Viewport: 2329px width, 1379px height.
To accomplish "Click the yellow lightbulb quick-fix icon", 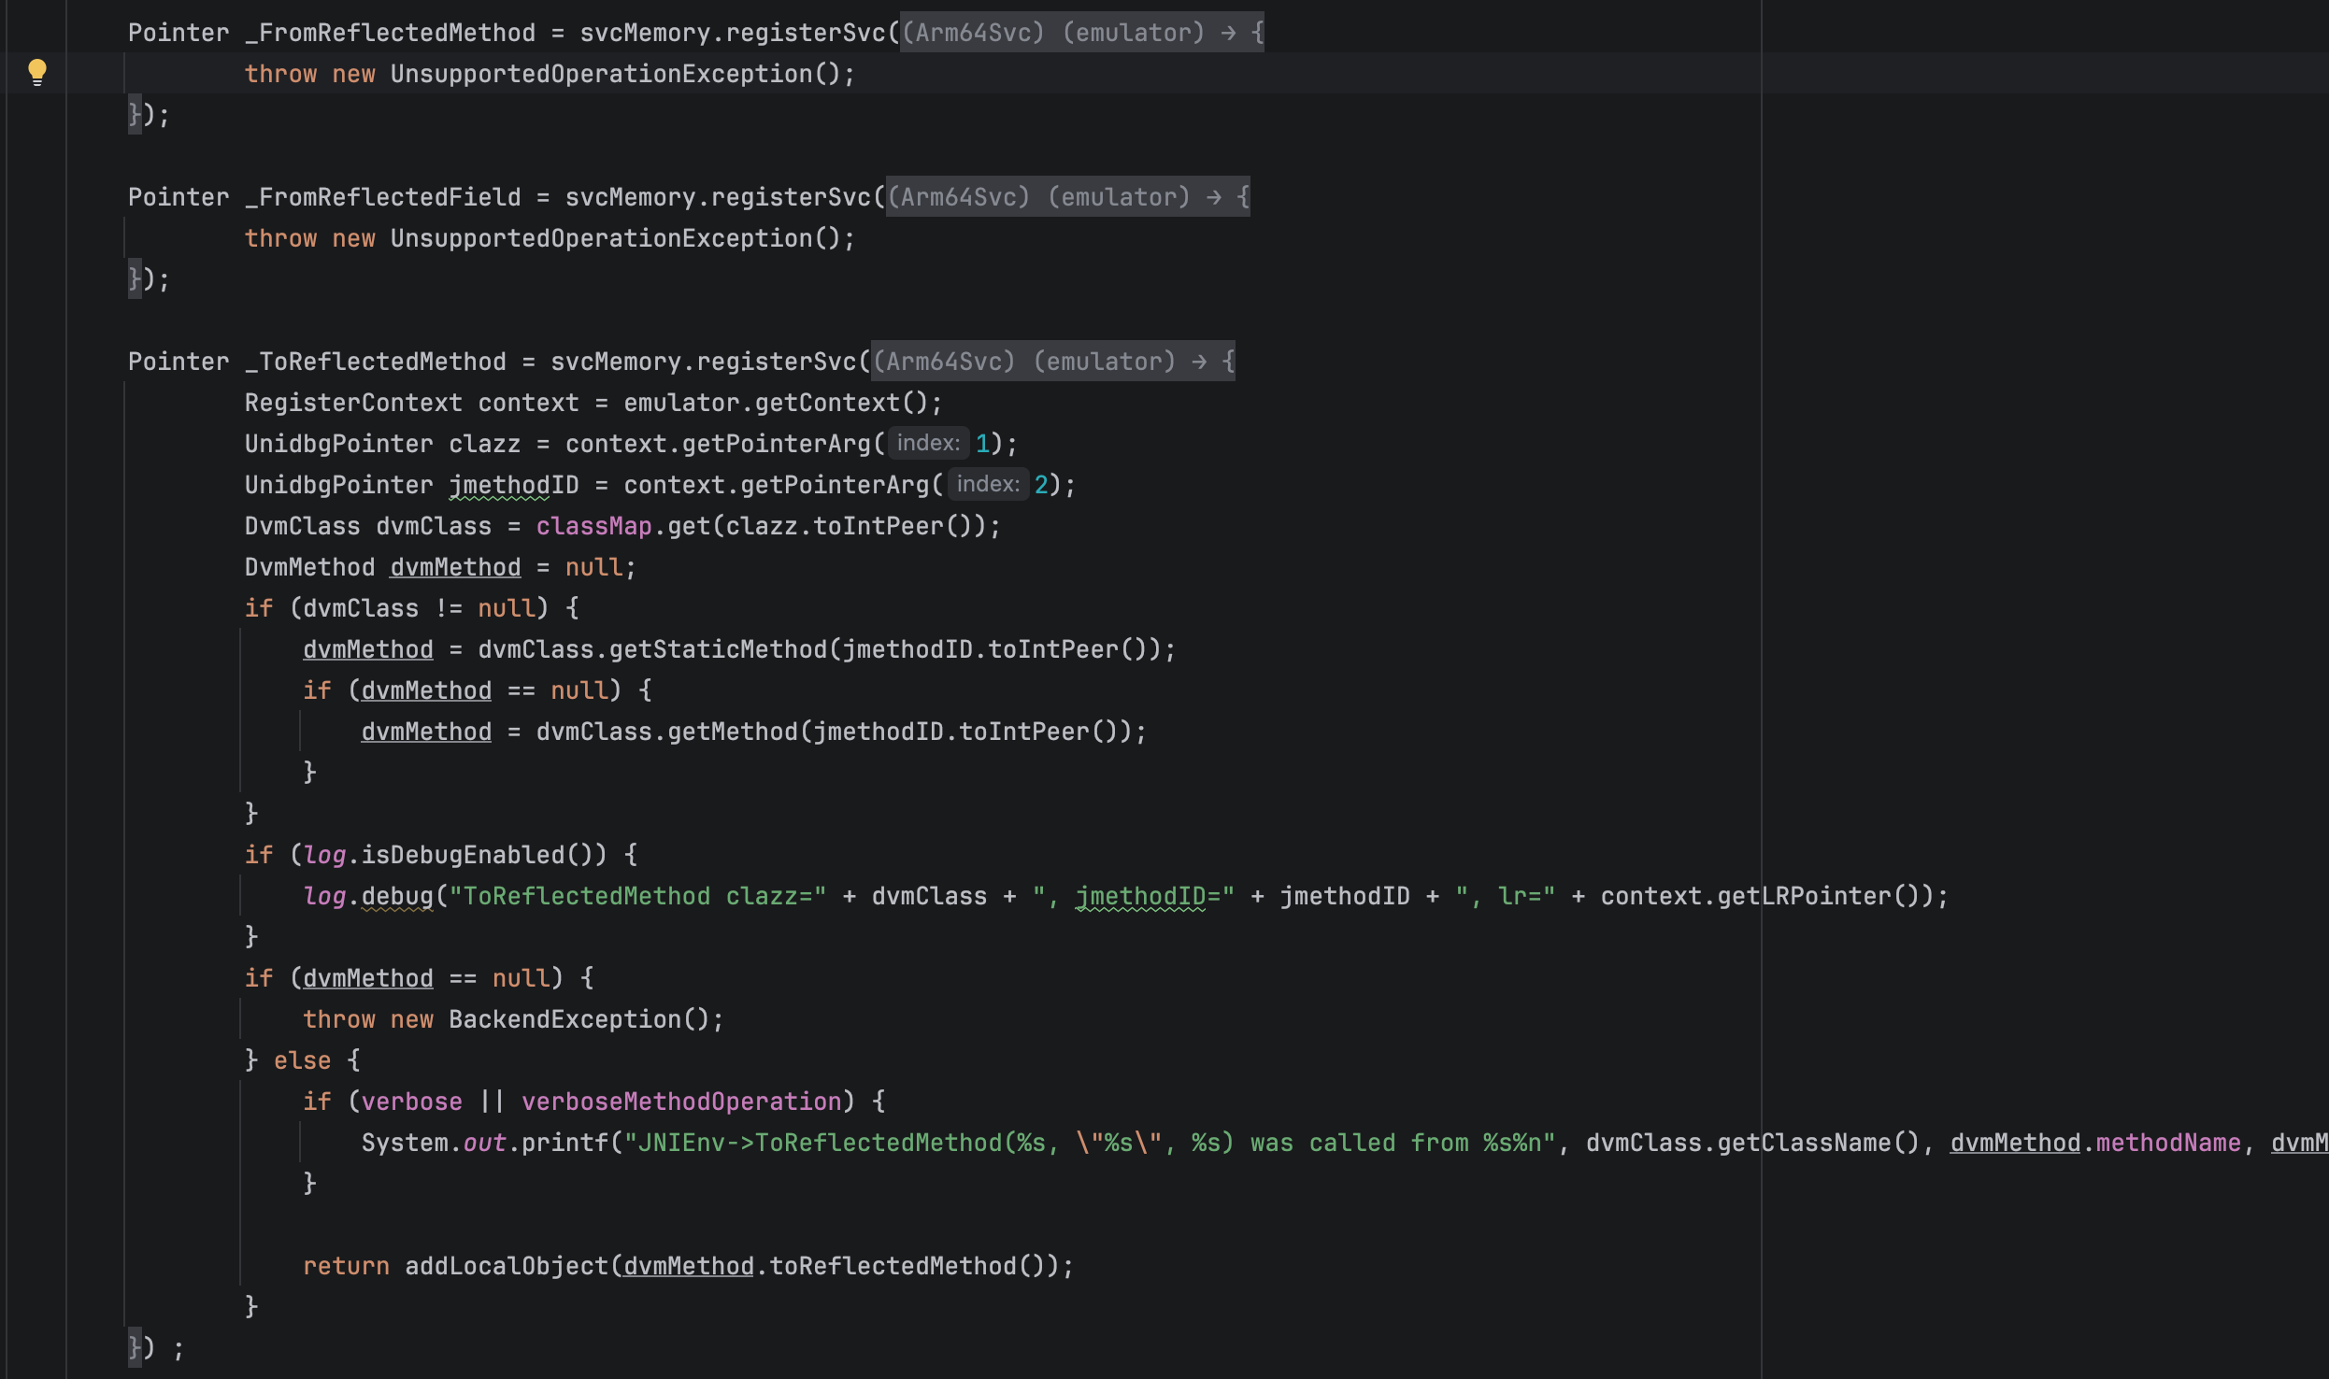I will coord(37,72).
